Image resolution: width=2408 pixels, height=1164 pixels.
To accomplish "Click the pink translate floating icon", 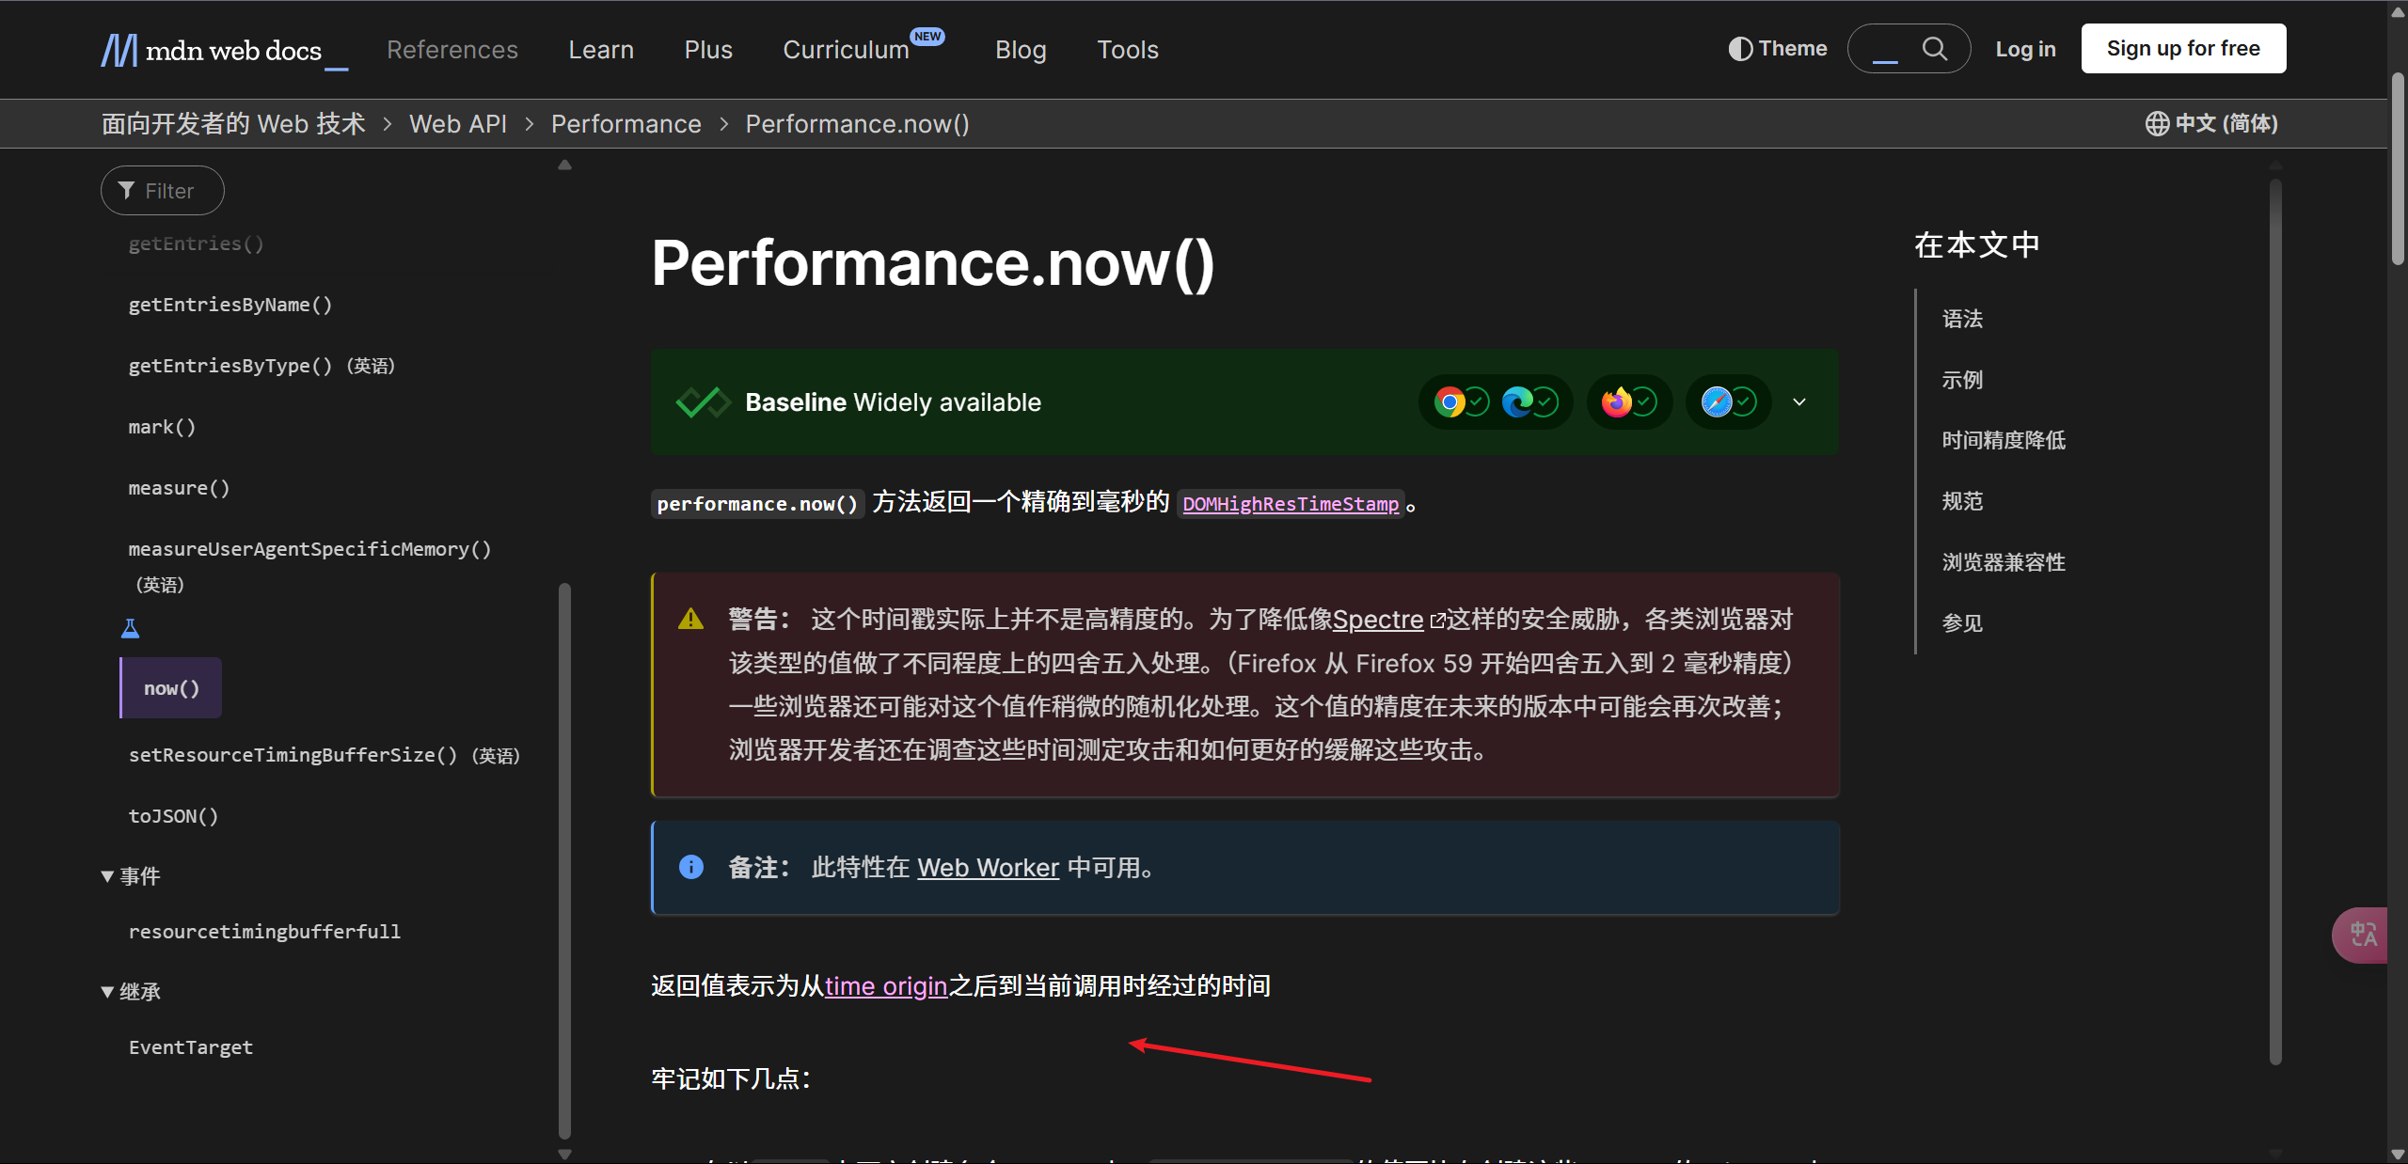I will click(x=2362, y=935).
